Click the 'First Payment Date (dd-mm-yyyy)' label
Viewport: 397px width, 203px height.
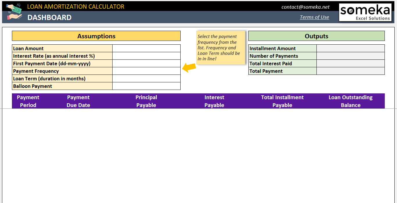tap(52, 64)
